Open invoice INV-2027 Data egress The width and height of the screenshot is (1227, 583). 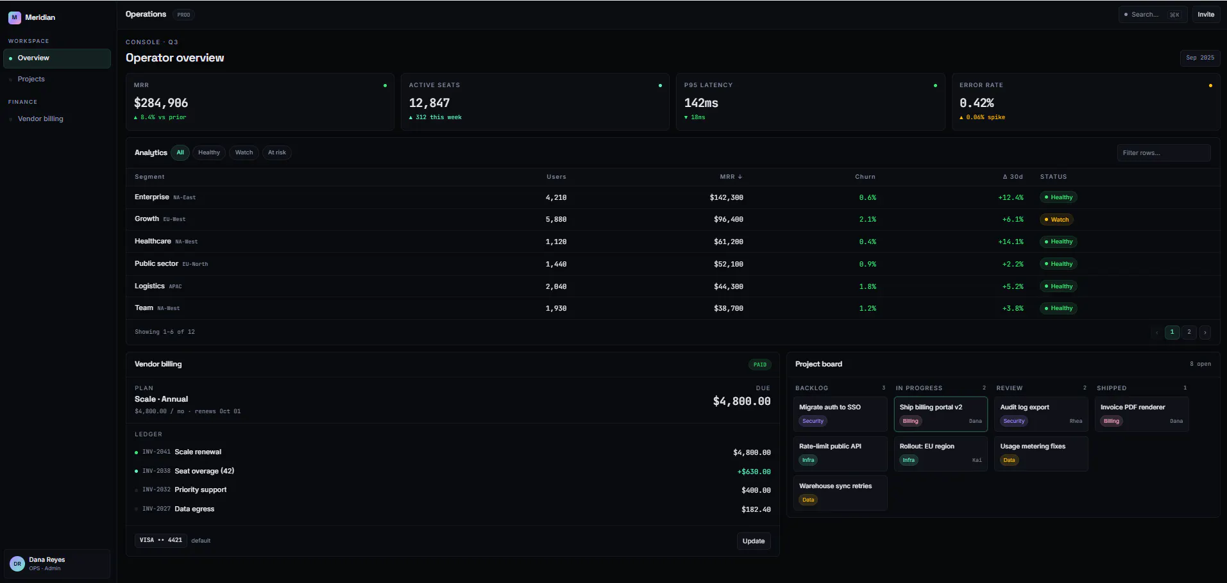pos(453,509)
